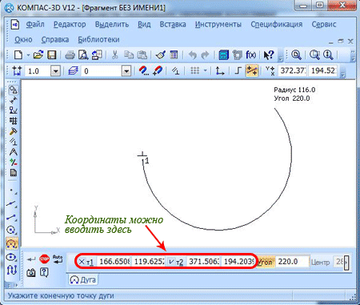Toggle orthogonal drawing mode
The image size is (360, 305).
(238, 70)
